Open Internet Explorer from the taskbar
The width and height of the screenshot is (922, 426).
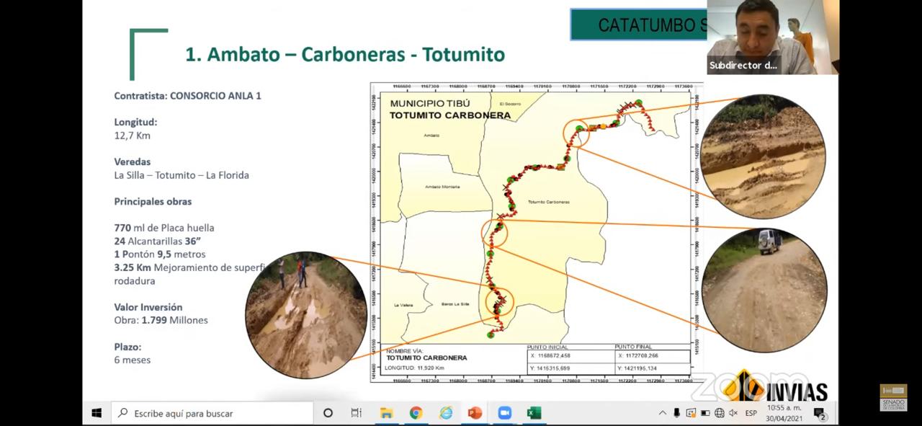446,413
